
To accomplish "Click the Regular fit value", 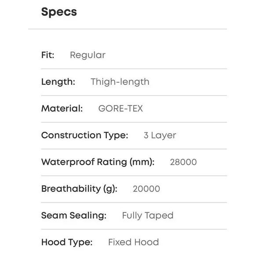I will [x=87, y=55].
